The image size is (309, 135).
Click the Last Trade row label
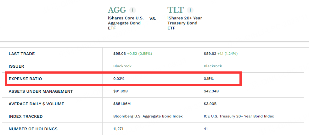click(x=22, y=54)
